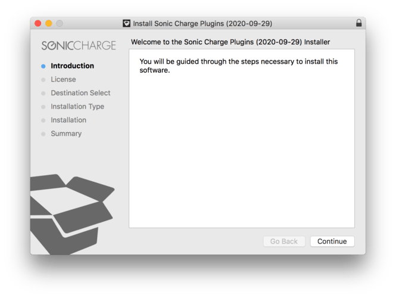Select the Introduction step

(x=72, y=66)
